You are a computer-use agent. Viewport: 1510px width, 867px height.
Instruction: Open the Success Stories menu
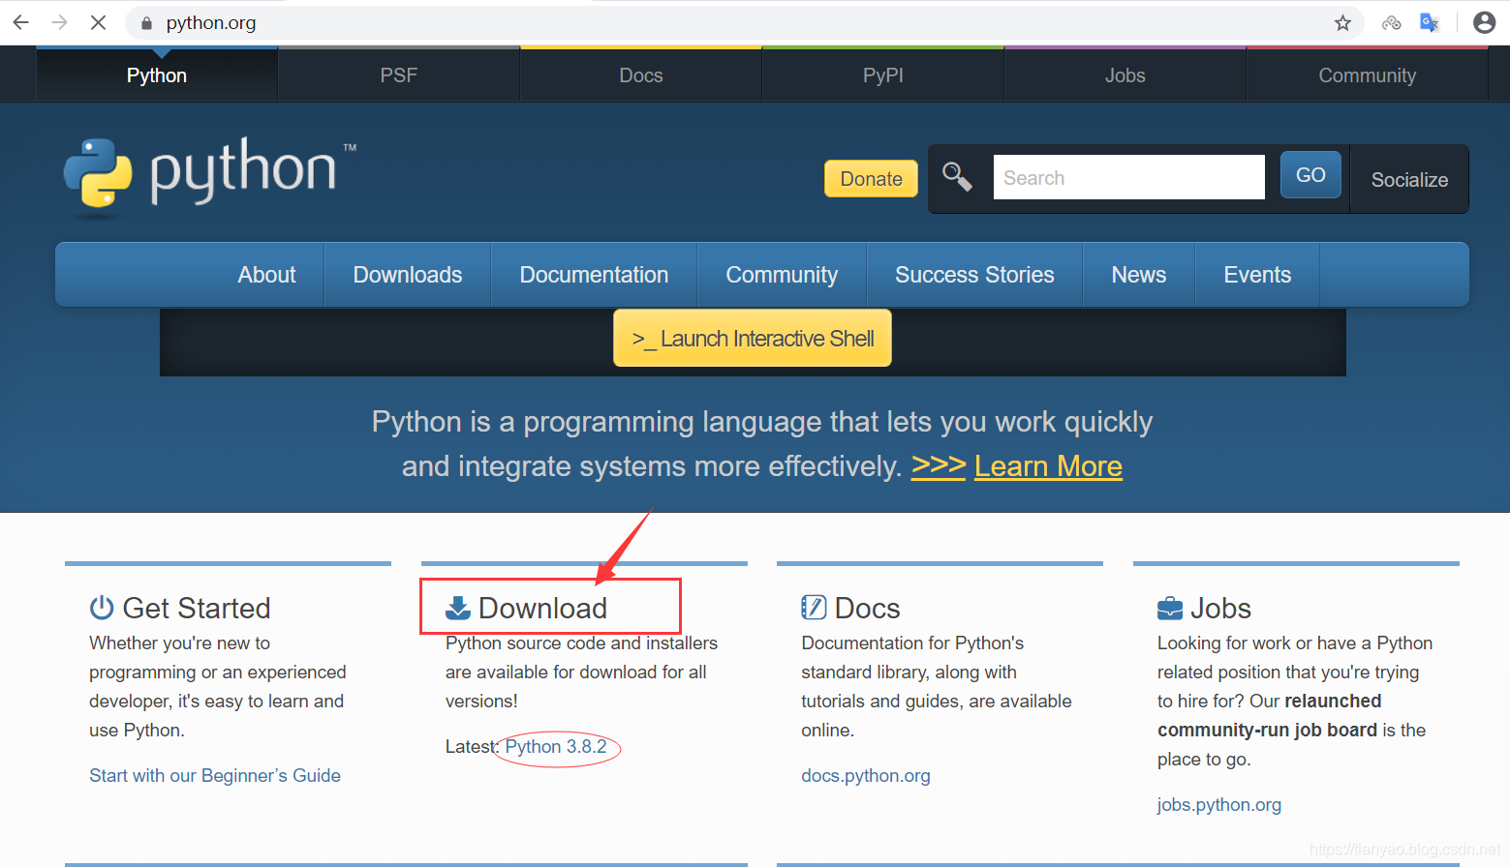pos(974,275)
